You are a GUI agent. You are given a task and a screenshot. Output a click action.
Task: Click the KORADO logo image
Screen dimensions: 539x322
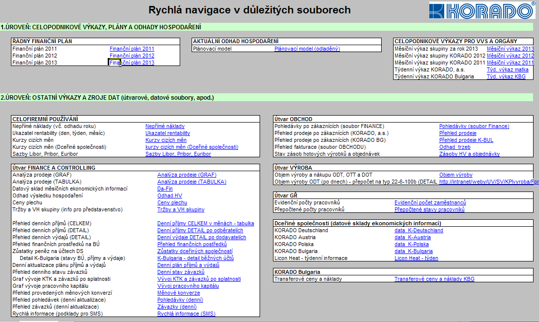pos(482,10)
